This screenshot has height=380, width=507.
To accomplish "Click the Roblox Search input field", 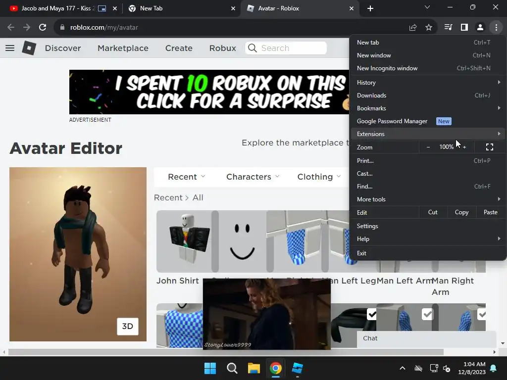I will pos(286,48).
